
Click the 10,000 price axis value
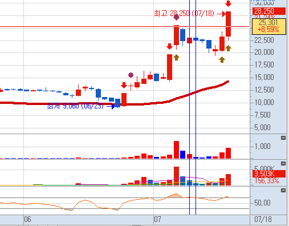click(x=264, y=102)
